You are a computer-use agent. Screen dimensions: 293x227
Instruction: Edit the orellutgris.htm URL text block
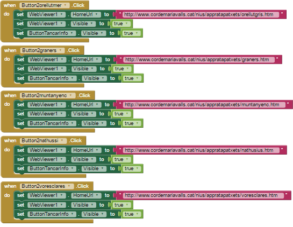201,14
